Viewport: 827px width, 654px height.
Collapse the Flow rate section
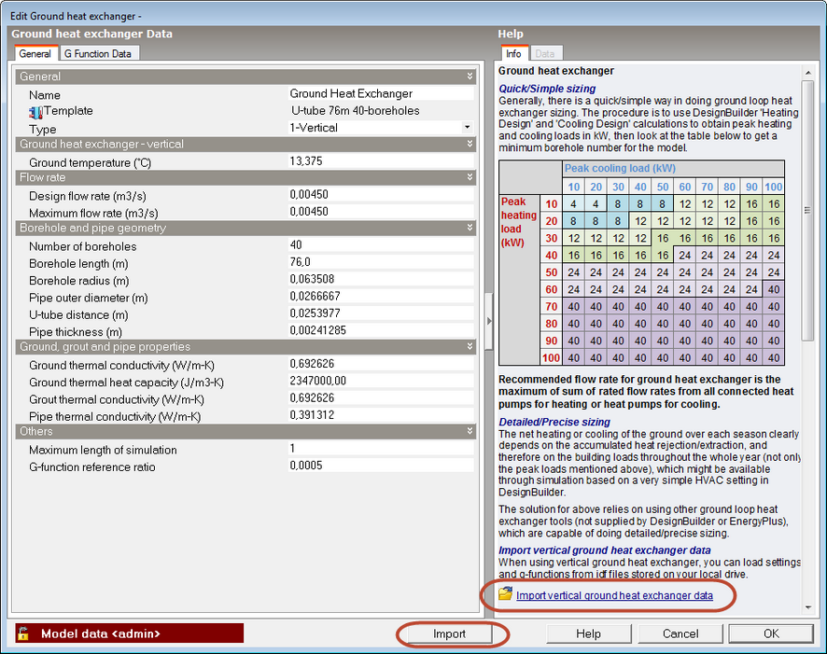[470, 177]
